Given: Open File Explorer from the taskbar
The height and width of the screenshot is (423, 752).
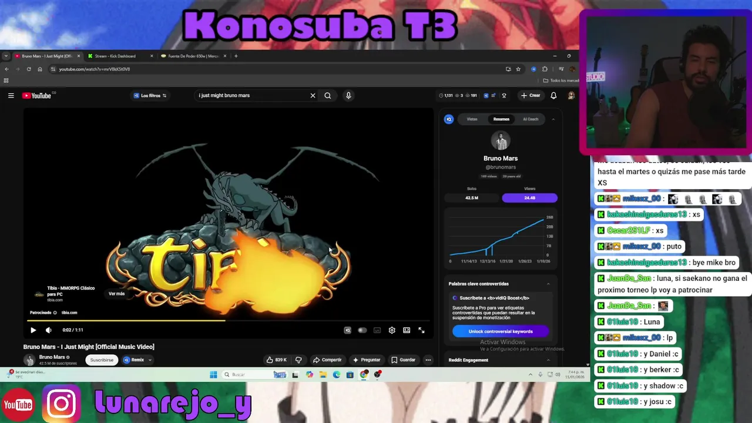Looking at the screenshot, I should pyautogui.click(x=323, y=375).
